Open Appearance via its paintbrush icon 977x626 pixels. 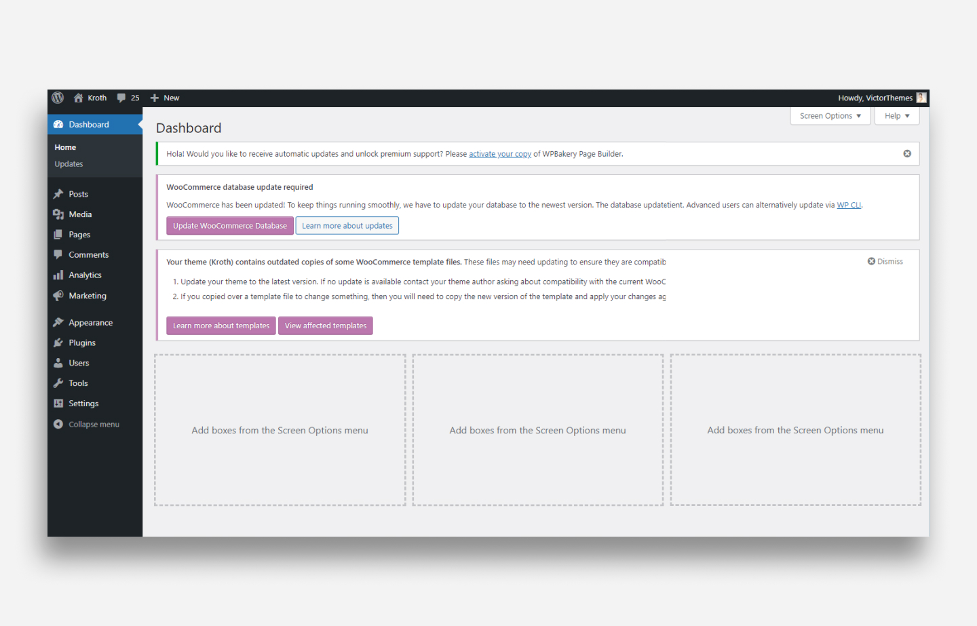click(x=58, y=321)
